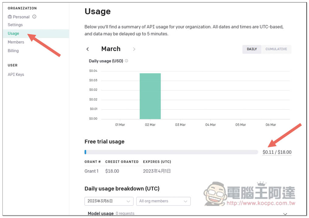Click the info icon next to Daily usage (USD)
This screenshot has width=309, height=218.
pyautogui.click(x=126, y=61)
